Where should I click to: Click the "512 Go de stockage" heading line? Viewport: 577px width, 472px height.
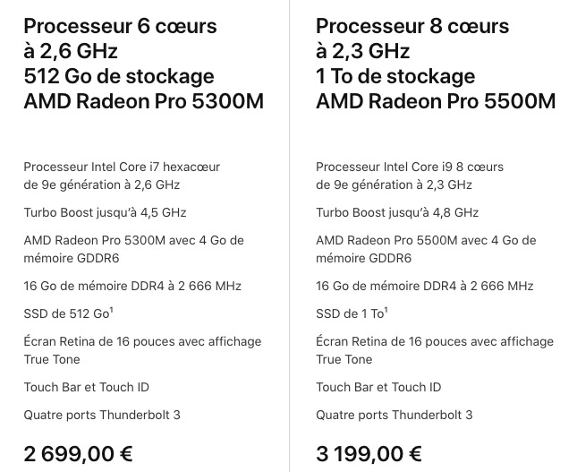tap(119, 76)
